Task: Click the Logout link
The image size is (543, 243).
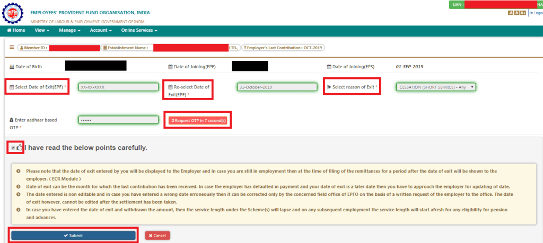Action: point(537,13)
